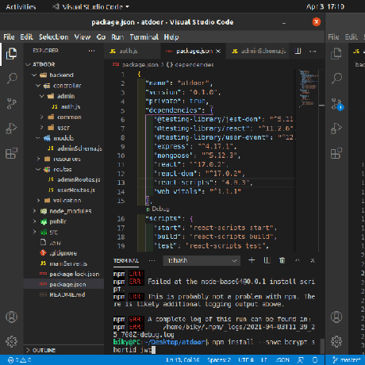Close the package.json tab
Viewport: 365px width, 365px height.
[218, 52]
